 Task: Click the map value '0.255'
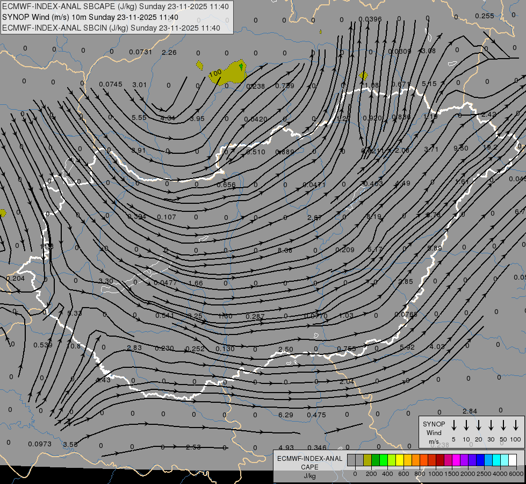point(485,16)
